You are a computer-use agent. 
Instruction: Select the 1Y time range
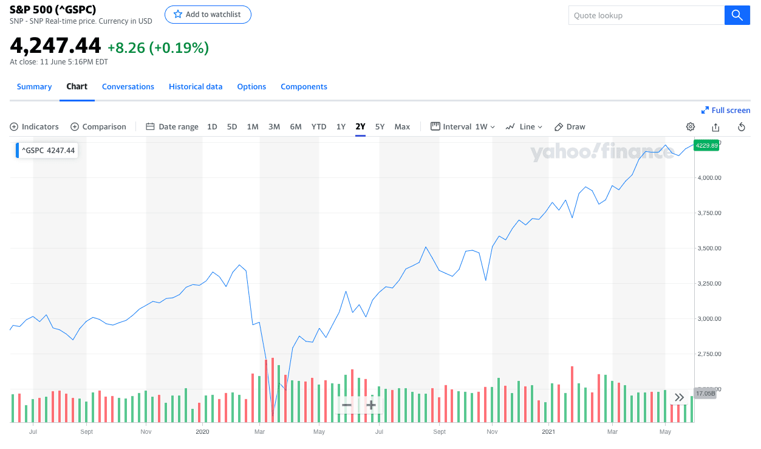pyautogui.click(x=341, y=127)
